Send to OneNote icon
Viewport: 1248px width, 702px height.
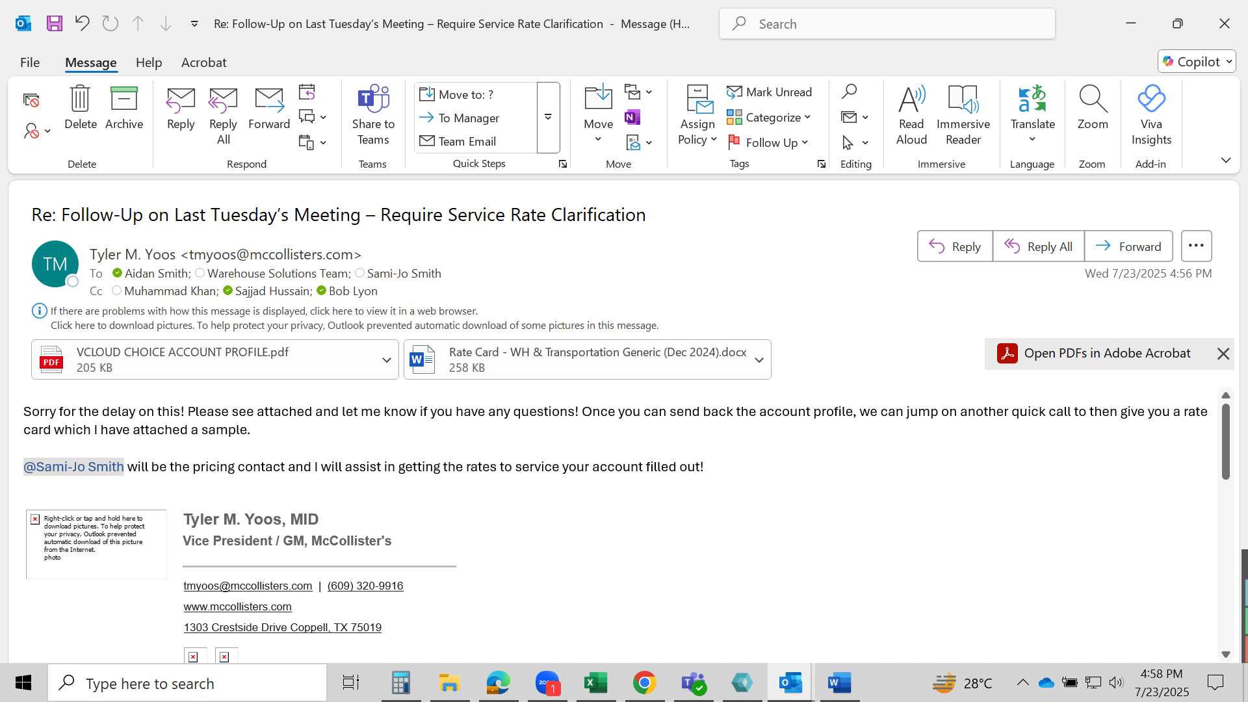[632, 117]
